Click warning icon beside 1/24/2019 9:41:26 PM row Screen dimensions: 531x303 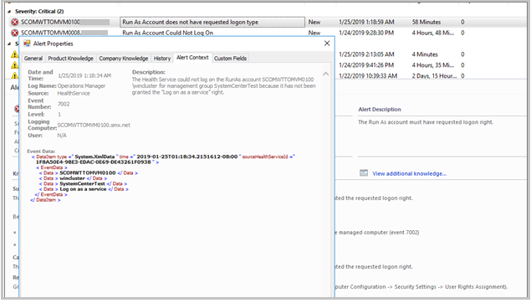[x=14, y=65]
